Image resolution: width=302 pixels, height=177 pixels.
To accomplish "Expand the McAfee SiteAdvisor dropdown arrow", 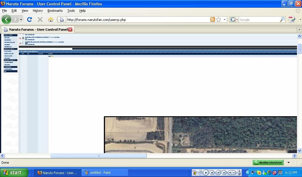I will click(288, 163).
